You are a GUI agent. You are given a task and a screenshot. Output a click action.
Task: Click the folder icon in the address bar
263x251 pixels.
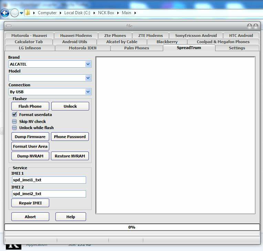click(28, 13)
